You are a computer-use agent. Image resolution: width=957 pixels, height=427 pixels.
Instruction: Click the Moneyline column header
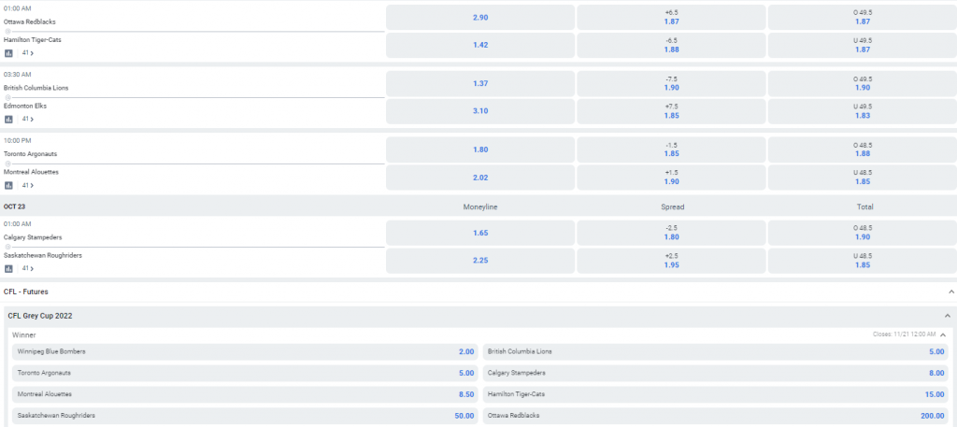480,207
